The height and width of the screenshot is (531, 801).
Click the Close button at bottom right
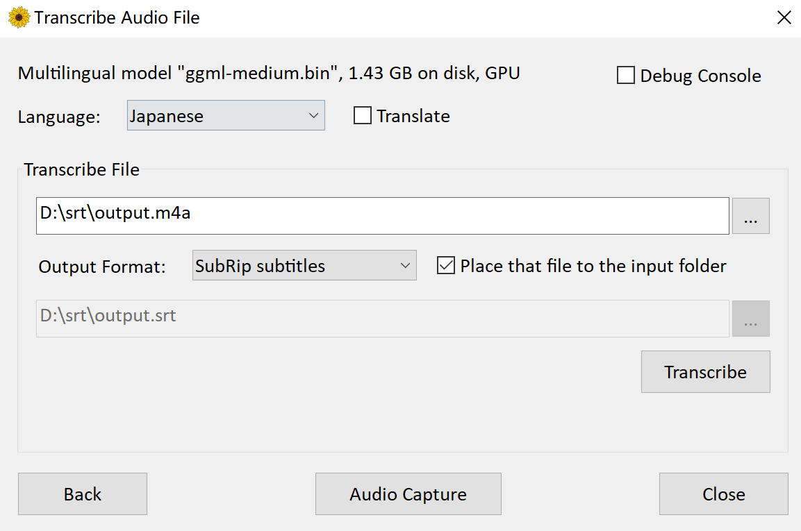723,494
